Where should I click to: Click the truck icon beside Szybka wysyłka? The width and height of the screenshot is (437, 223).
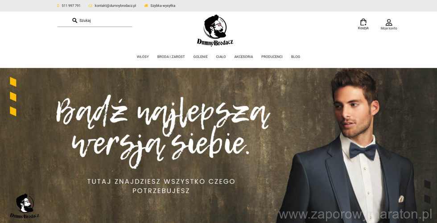(146, 5)
